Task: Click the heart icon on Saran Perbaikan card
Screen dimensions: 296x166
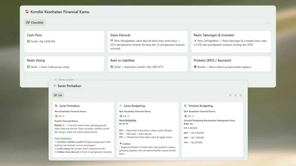Action: click(56, 106)
